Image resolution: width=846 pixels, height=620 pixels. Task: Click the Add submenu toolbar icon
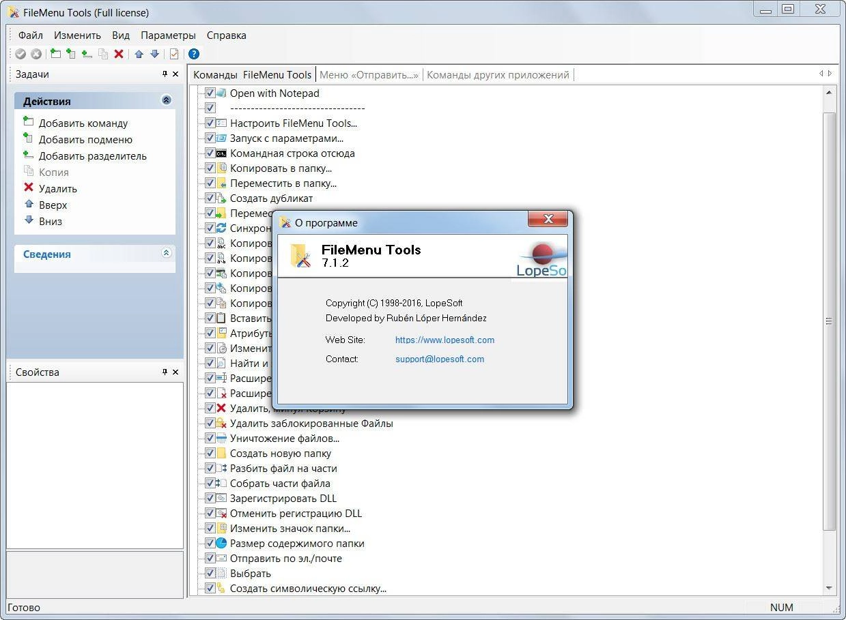71,54
